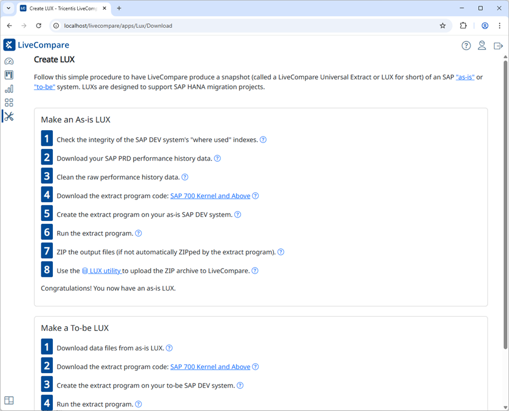Open the browser extensions puzzle icon
The width and height of the screenshot is (509, 411).
tap(463, 26)
